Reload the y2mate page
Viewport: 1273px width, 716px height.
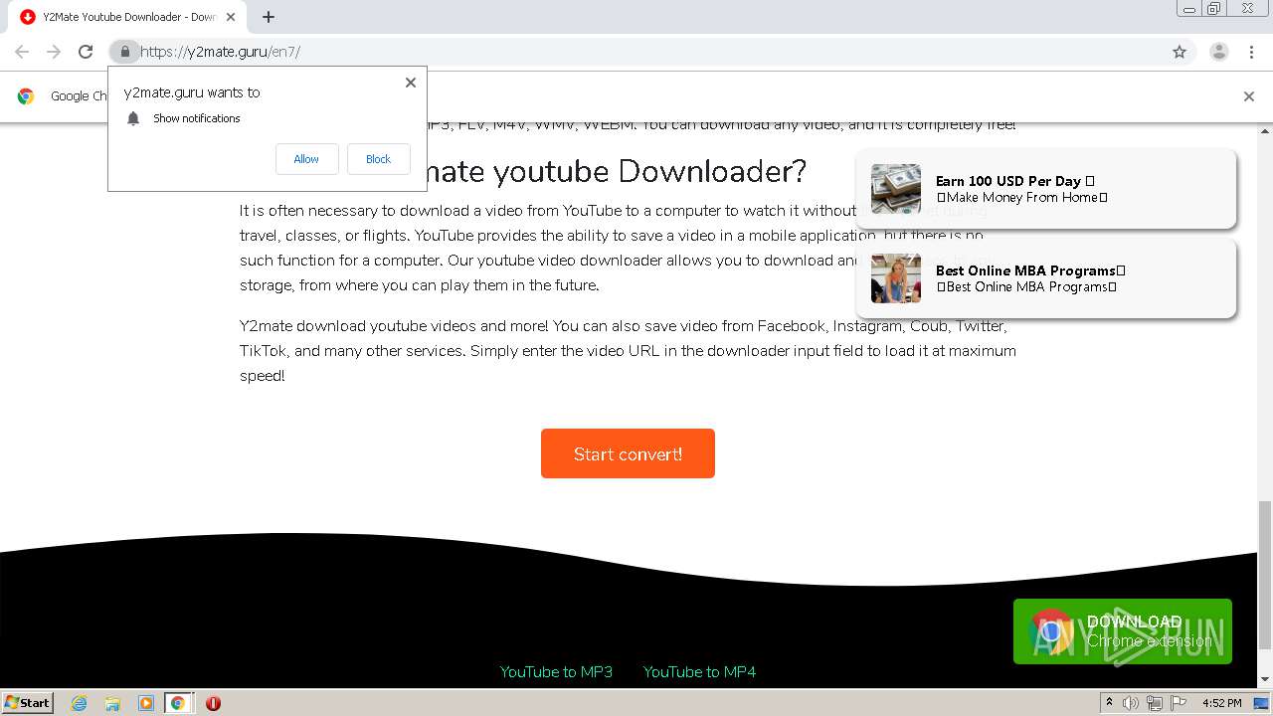86,52
